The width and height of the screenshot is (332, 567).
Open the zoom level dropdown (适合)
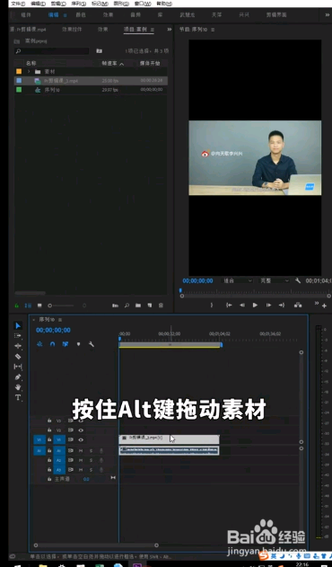point(238,280)
